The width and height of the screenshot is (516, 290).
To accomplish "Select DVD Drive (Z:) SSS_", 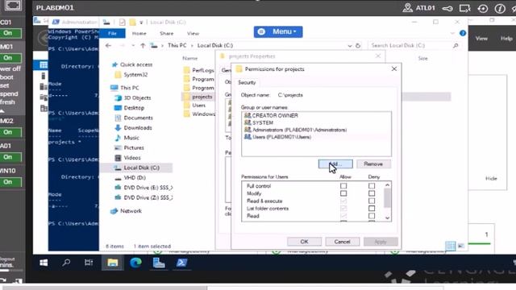I will coord(144,197).
